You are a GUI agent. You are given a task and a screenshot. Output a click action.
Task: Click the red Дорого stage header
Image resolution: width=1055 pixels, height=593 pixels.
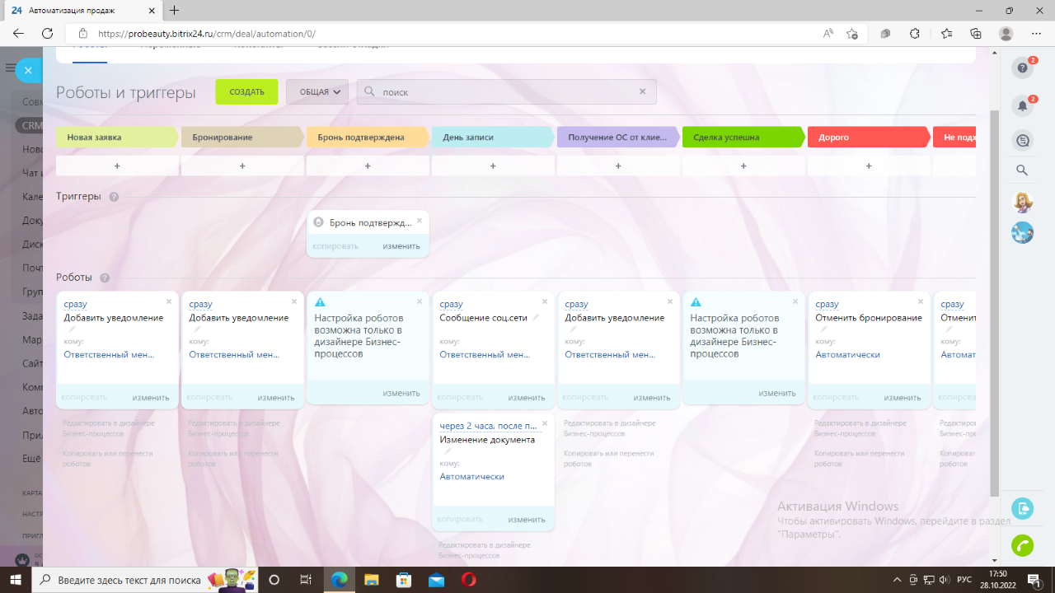[x=867, y=138]
